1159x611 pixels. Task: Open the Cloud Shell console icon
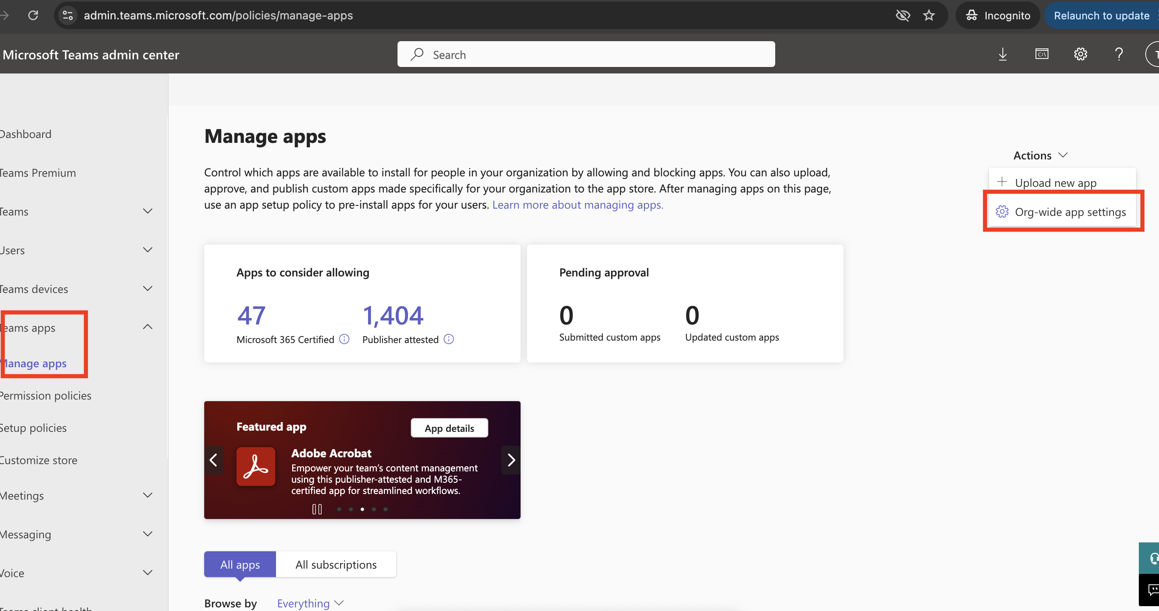click(x=1041, y=54)
